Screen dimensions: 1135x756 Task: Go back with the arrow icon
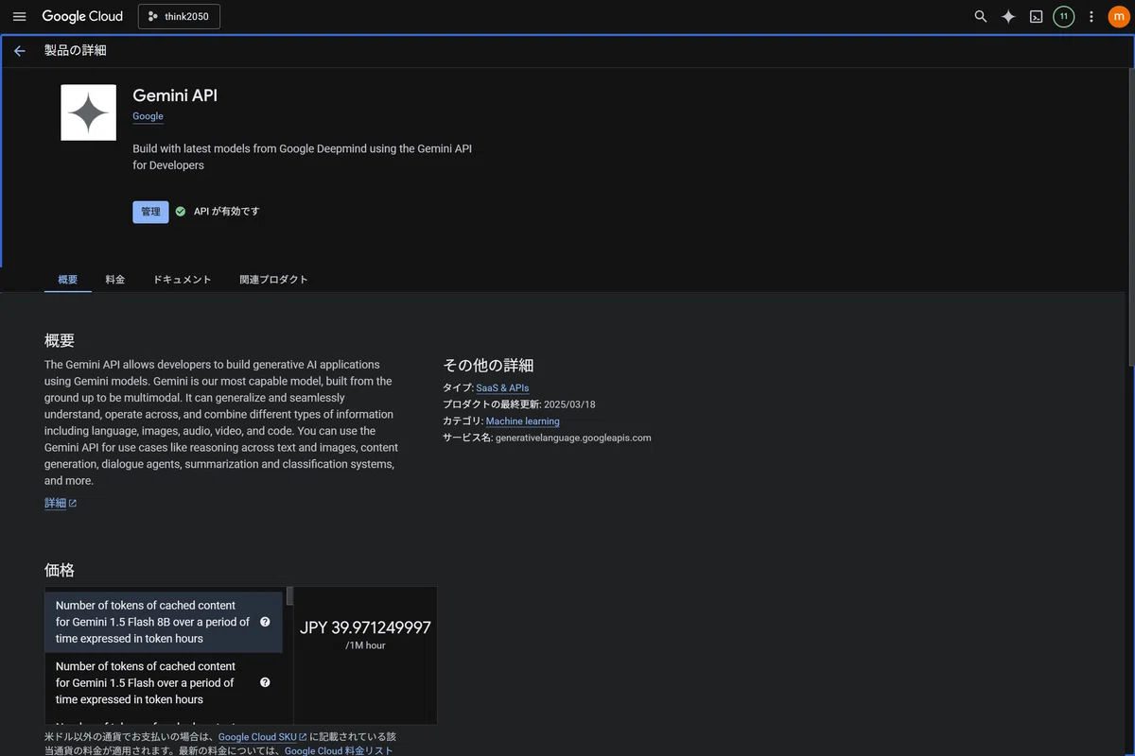tap(20, 51)
